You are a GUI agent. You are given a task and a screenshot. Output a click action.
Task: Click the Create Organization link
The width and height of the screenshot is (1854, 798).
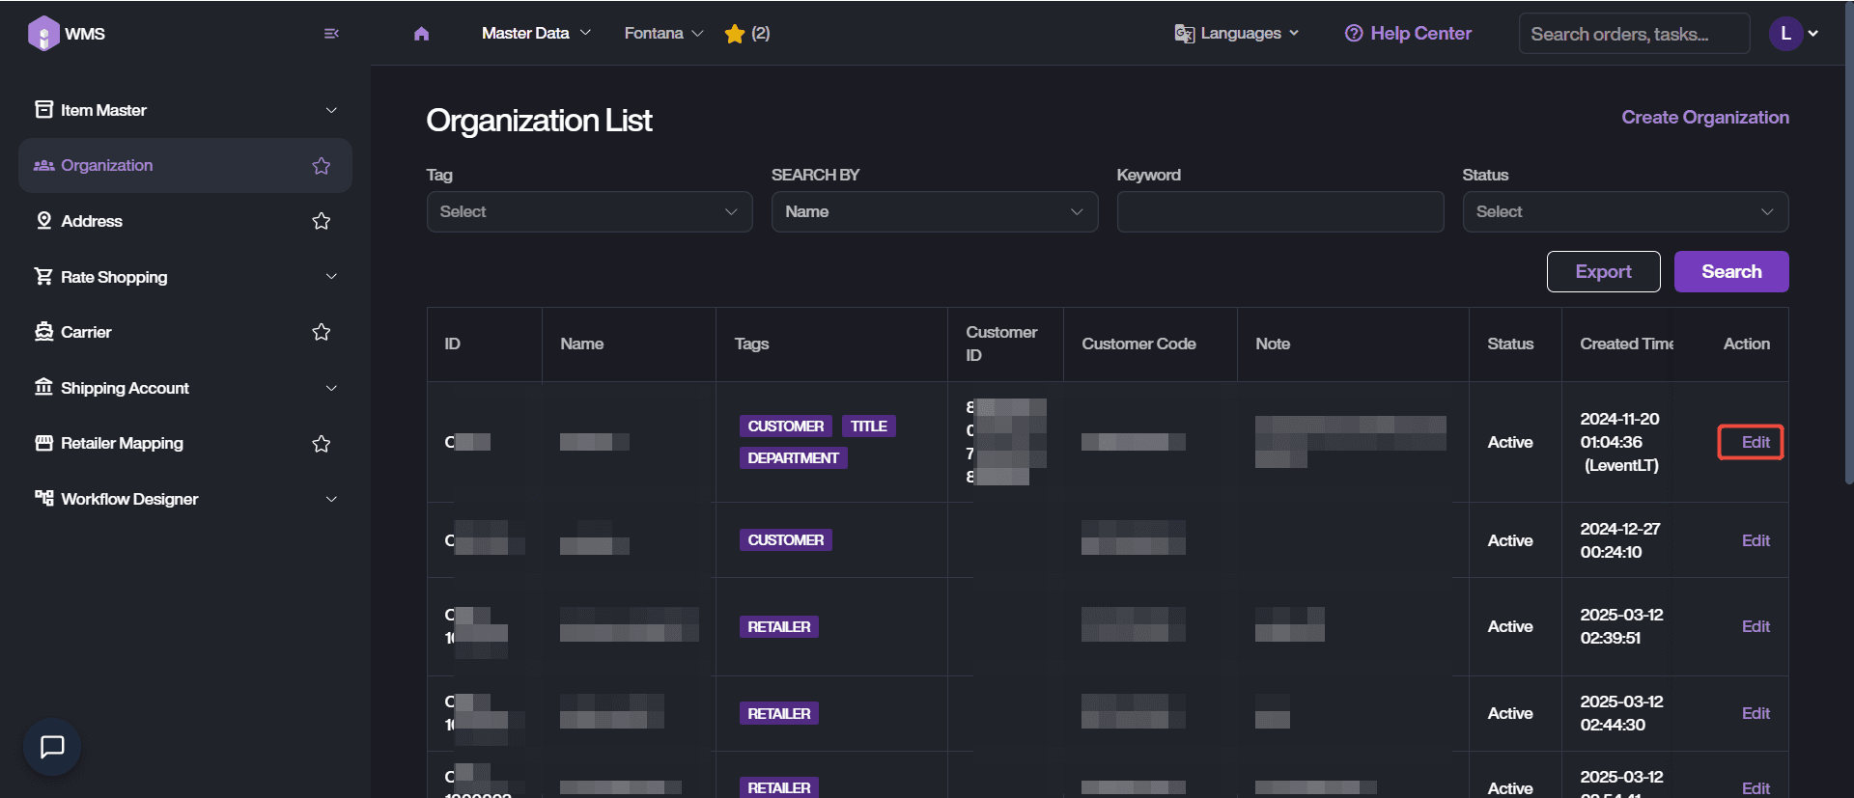[x=1704, y=117]
